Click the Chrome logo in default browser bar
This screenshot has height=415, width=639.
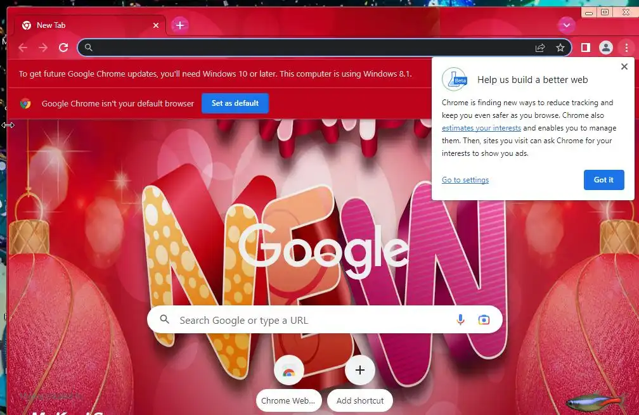25,103
